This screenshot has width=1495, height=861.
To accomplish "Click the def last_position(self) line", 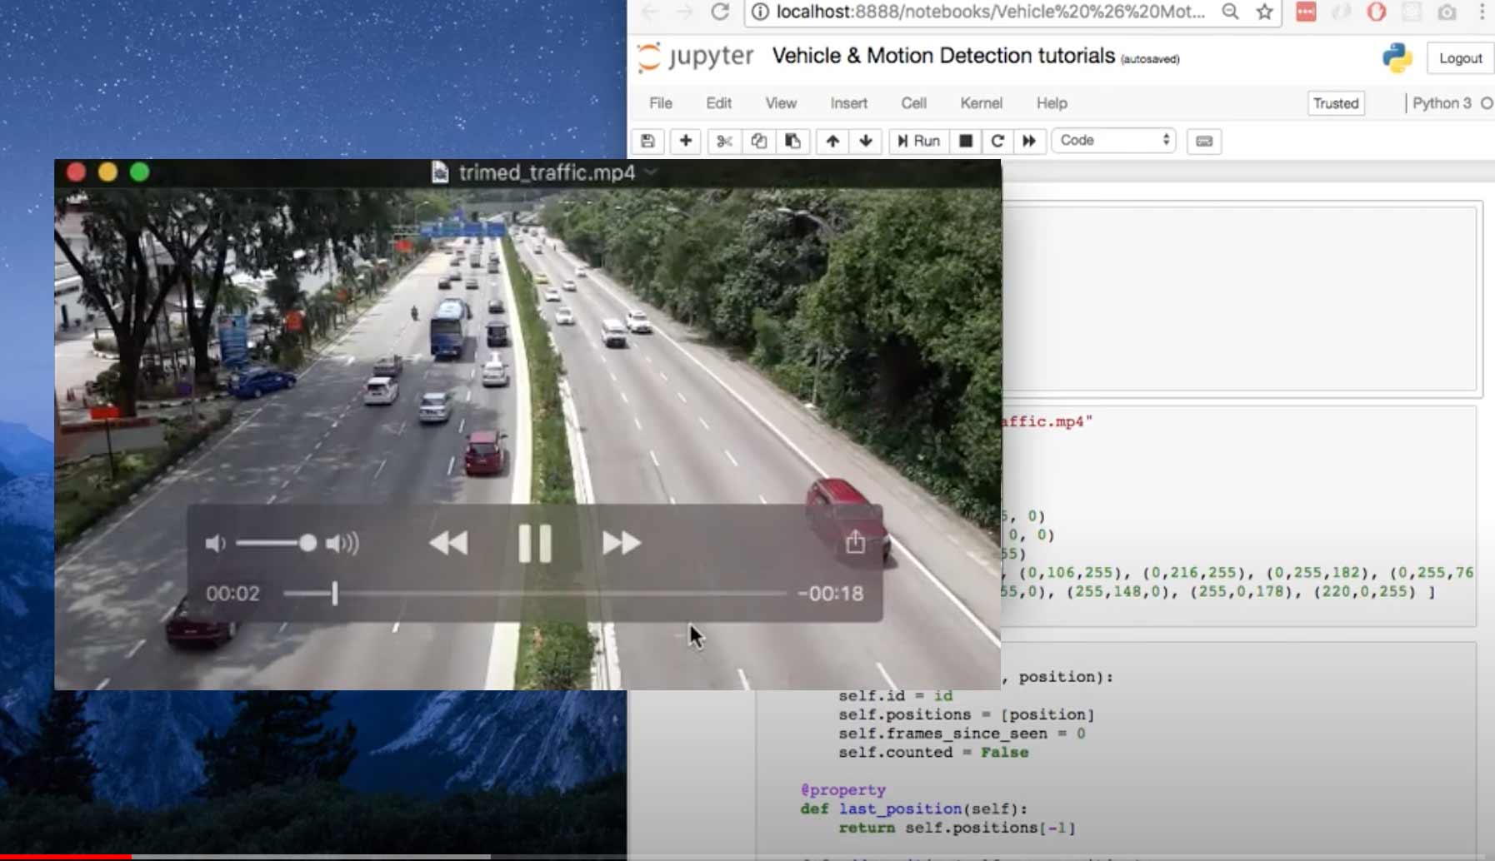I will tap(914, 809).
